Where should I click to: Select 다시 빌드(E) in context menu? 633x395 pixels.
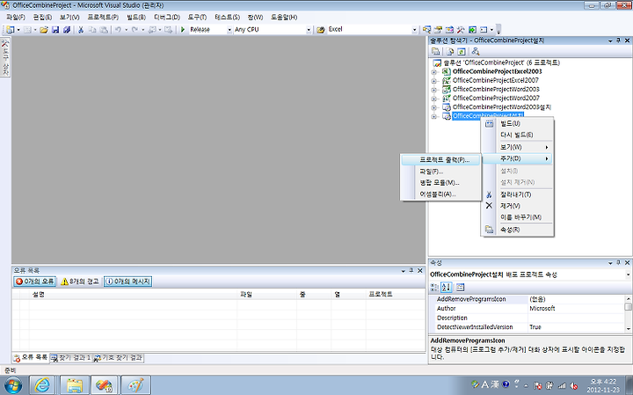pos(517,135)
